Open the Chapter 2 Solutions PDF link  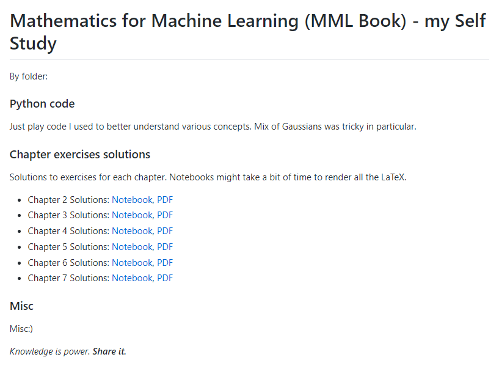click(165, 199)
